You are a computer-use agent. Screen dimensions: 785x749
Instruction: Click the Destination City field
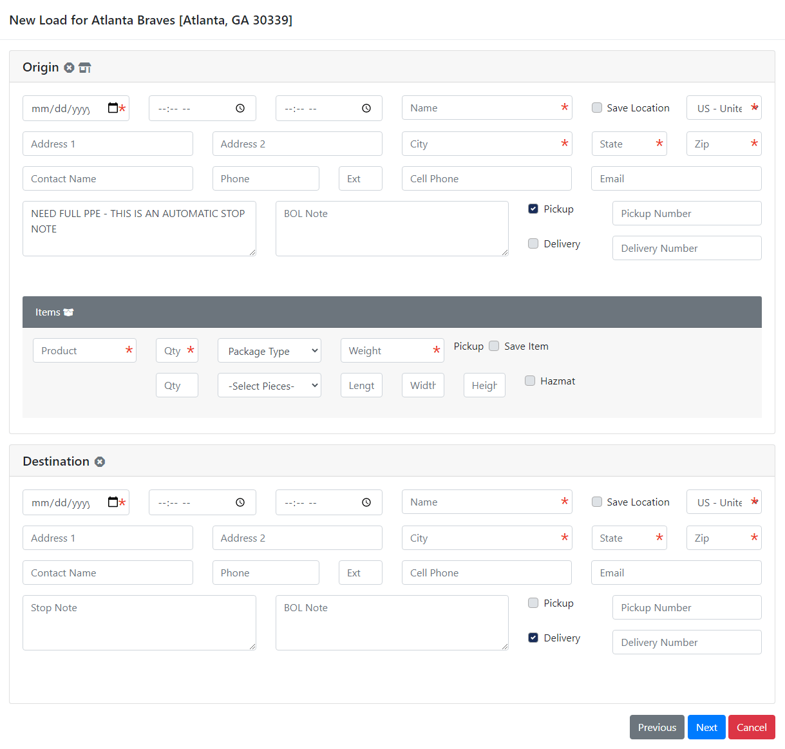(x=487, y=538)
